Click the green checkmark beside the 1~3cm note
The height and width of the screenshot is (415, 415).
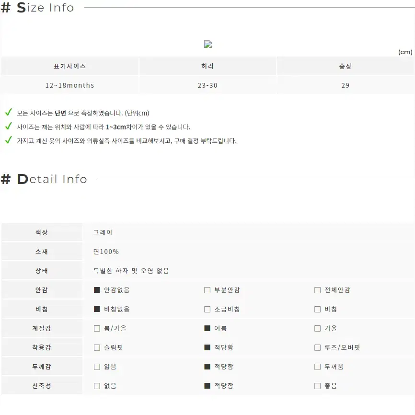coord(9,126)
